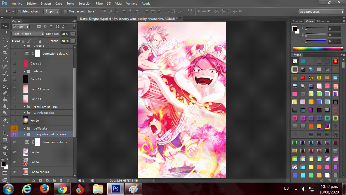This screenshot has height=195, width=346.
Task: Open the Relleno slider dropdown arrow
Action: pyautogui.click(x=73, y=41)
